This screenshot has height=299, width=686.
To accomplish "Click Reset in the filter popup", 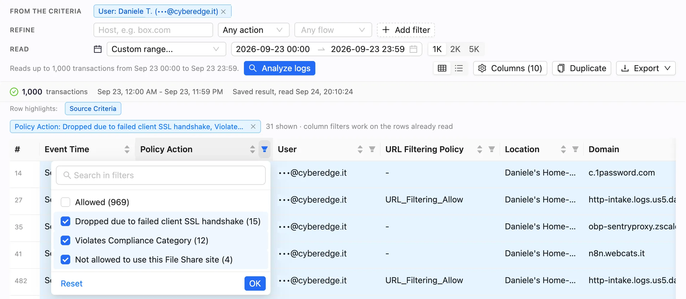I will point(71,283).
